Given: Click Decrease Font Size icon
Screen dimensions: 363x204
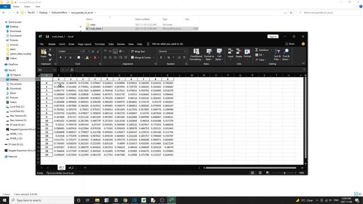Looking at the screenshot, I should pyautogui.click(x=98, y=52).
